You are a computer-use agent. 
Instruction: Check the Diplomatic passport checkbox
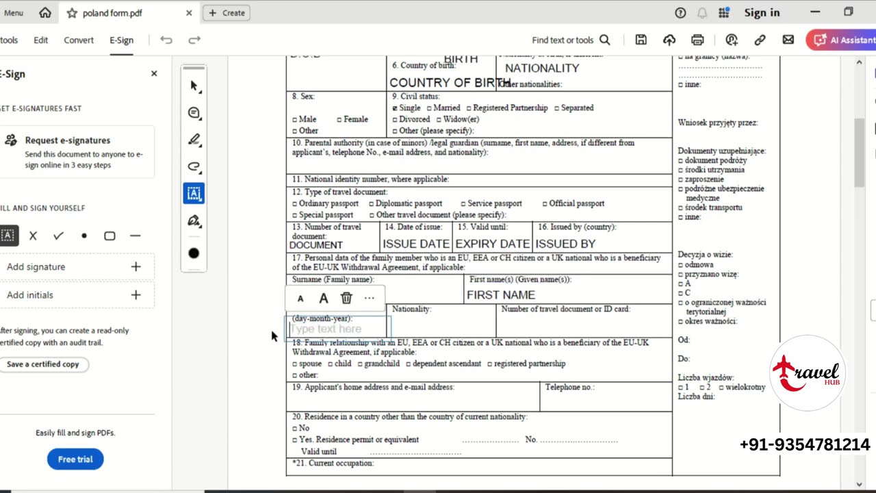point(372,204)
